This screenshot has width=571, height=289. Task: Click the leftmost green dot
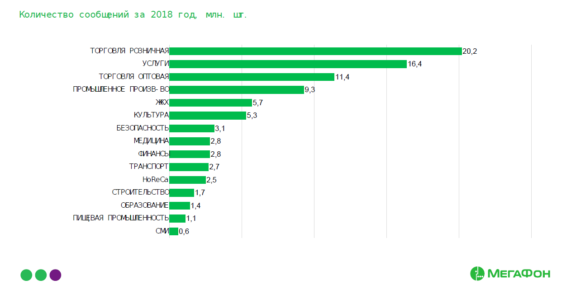(26, 275)
